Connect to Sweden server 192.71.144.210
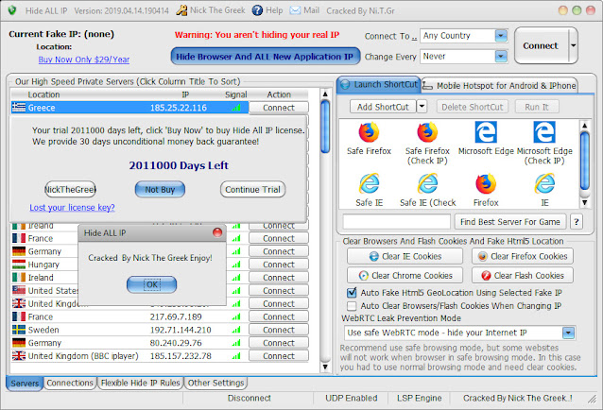 (x=279, y=330)
